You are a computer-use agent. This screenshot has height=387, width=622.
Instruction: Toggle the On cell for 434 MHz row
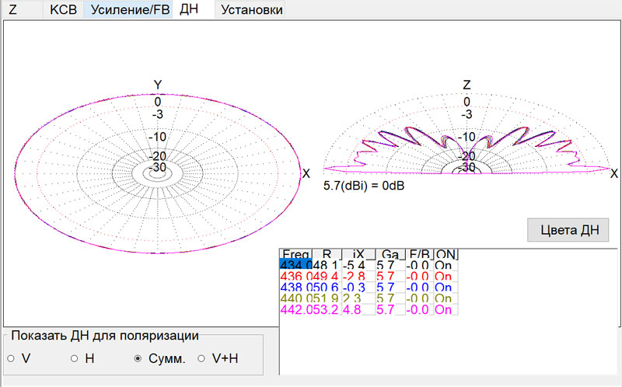[x=446, y=265]
